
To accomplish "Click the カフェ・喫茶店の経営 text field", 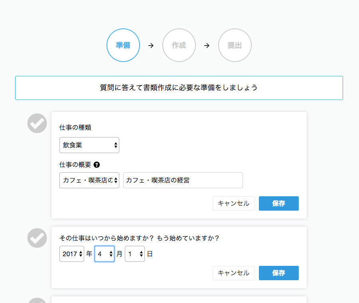I will click(x=183, y=180).
